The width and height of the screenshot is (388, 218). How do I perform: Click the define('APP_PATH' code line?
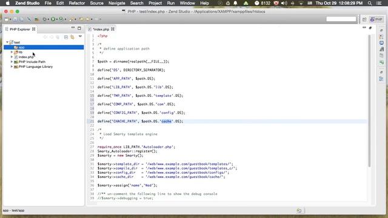tap(126, 79)
